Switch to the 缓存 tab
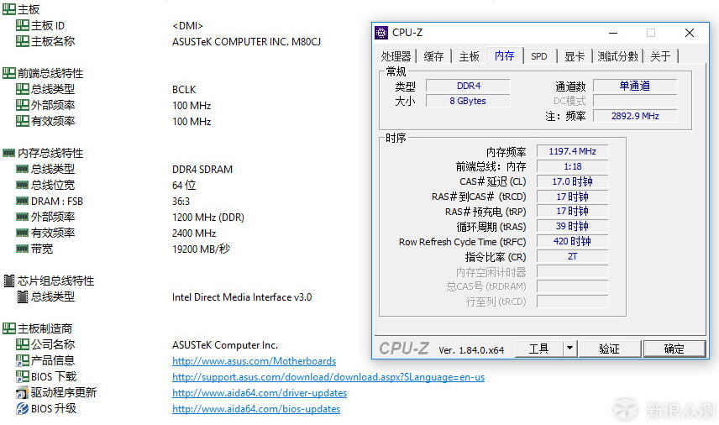The width and height of the screenshot is (719, 425). pos(433,56)
